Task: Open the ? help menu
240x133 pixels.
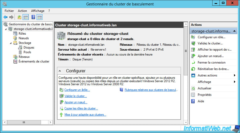Action: coord(49,11)
